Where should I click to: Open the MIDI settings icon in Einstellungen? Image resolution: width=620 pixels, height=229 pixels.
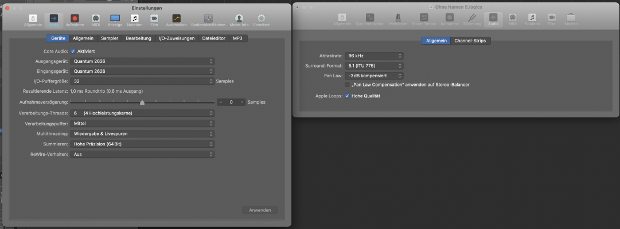click(x=95, y=20)
